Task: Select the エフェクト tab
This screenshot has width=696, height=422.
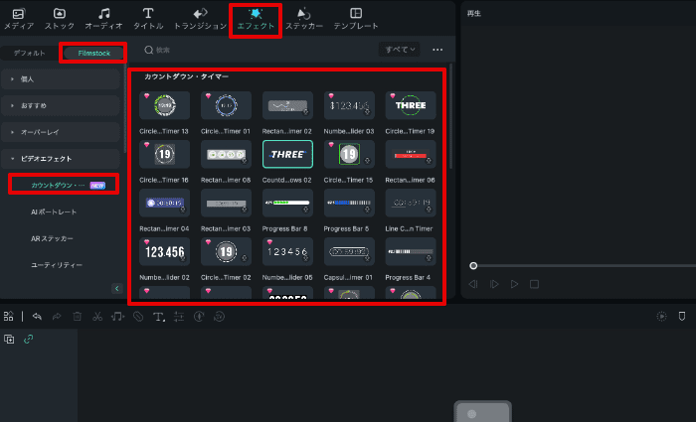Action: tap(256, 19)
